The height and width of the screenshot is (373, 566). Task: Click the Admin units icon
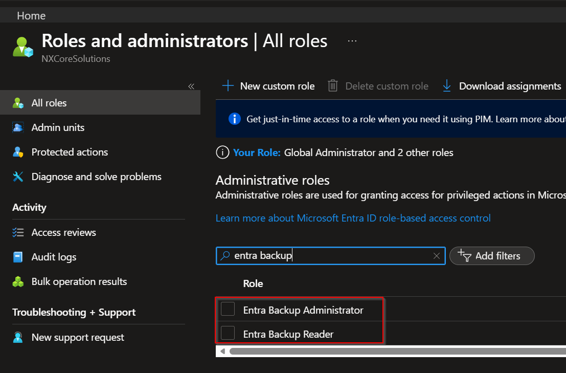[x=18, y=127]
